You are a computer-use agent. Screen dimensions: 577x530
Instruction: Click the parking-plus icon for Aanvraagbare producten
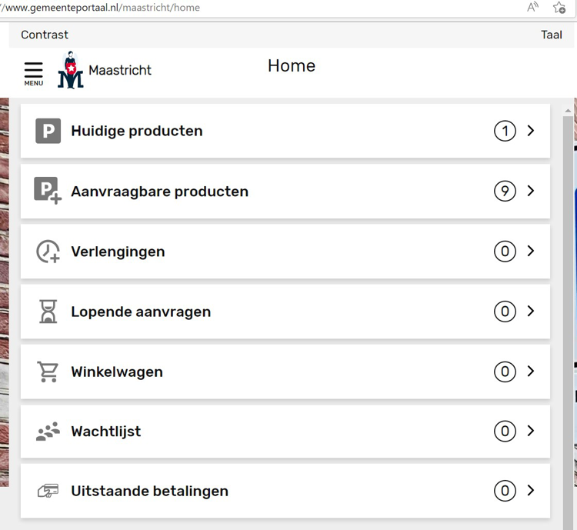click(x=48, y=191)
